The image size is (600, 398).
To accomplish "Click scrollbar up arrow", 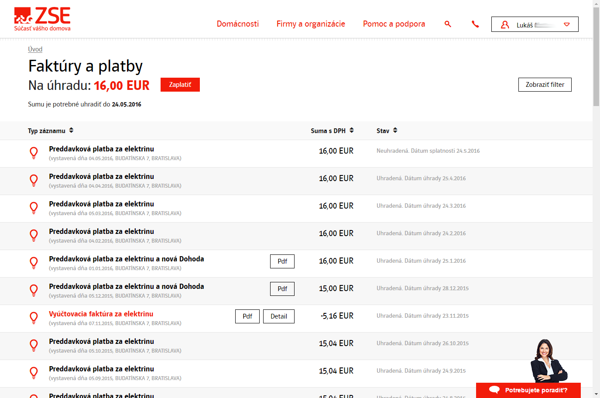I will click(597, 3).
